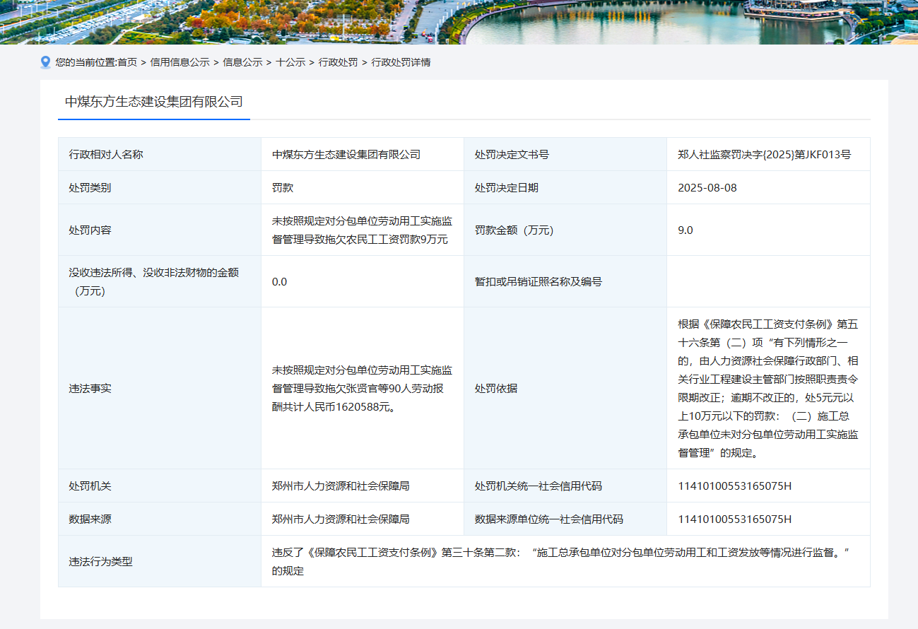Click the 违法事实 label
Screen dimensions: 918x629
pyautogui.click(x=90, y=388)
